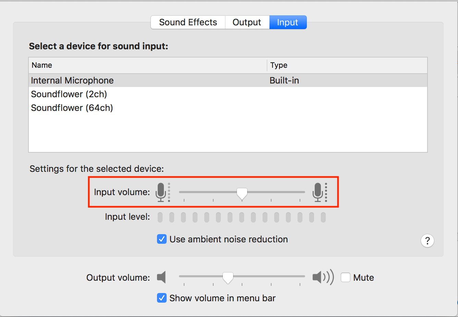
Task: Switch to the Sound Effects tab
Action: [x=188, y=22]
